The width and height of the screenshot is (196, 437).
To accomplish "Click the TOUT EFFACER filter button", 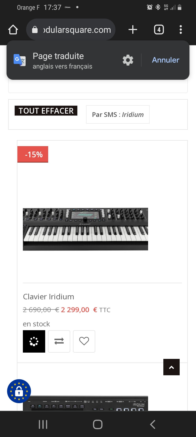I will point(46,111).
